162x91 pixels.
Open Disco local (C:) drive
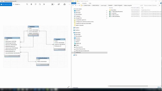pyautogui.click(x=79, y=47)
